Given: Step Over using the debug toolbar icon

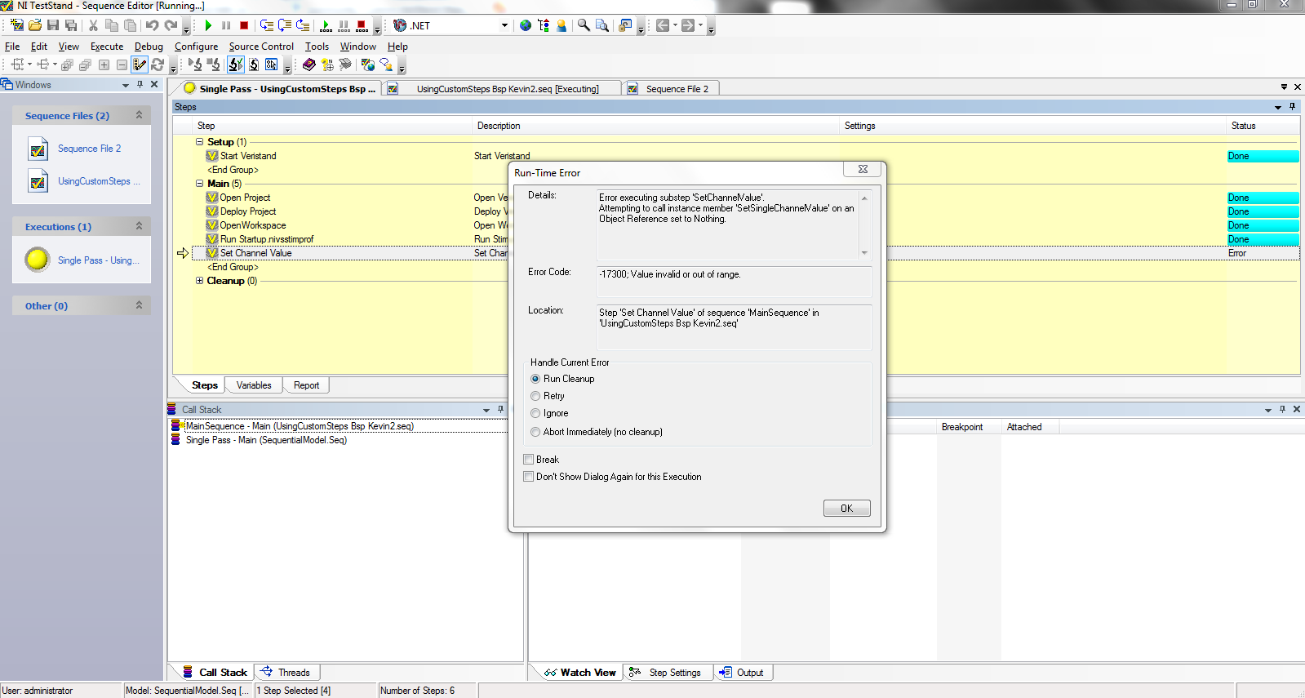Looking at the screenshot, I should pos(285,25).
